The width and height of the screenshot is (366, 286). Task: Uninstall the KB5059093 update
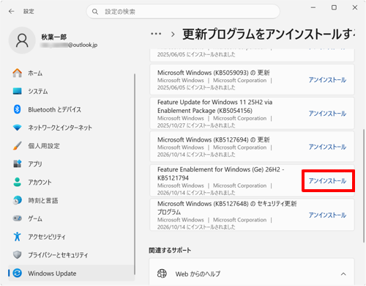point(327,80)
